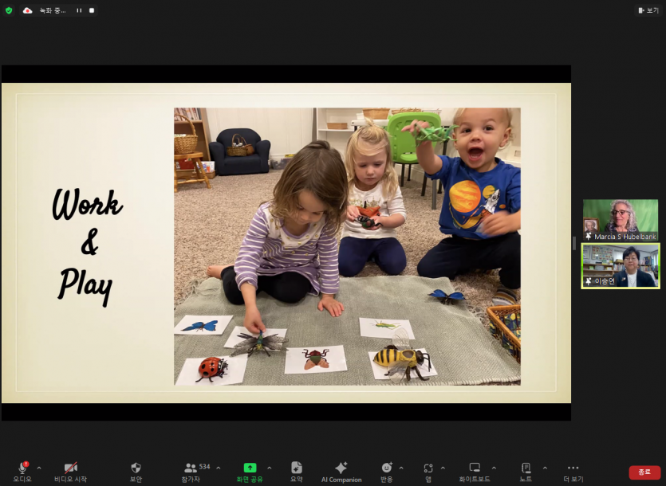Open the 반응 reactions emoji icon
The image size is (666, 486).
tap(387, 468)
